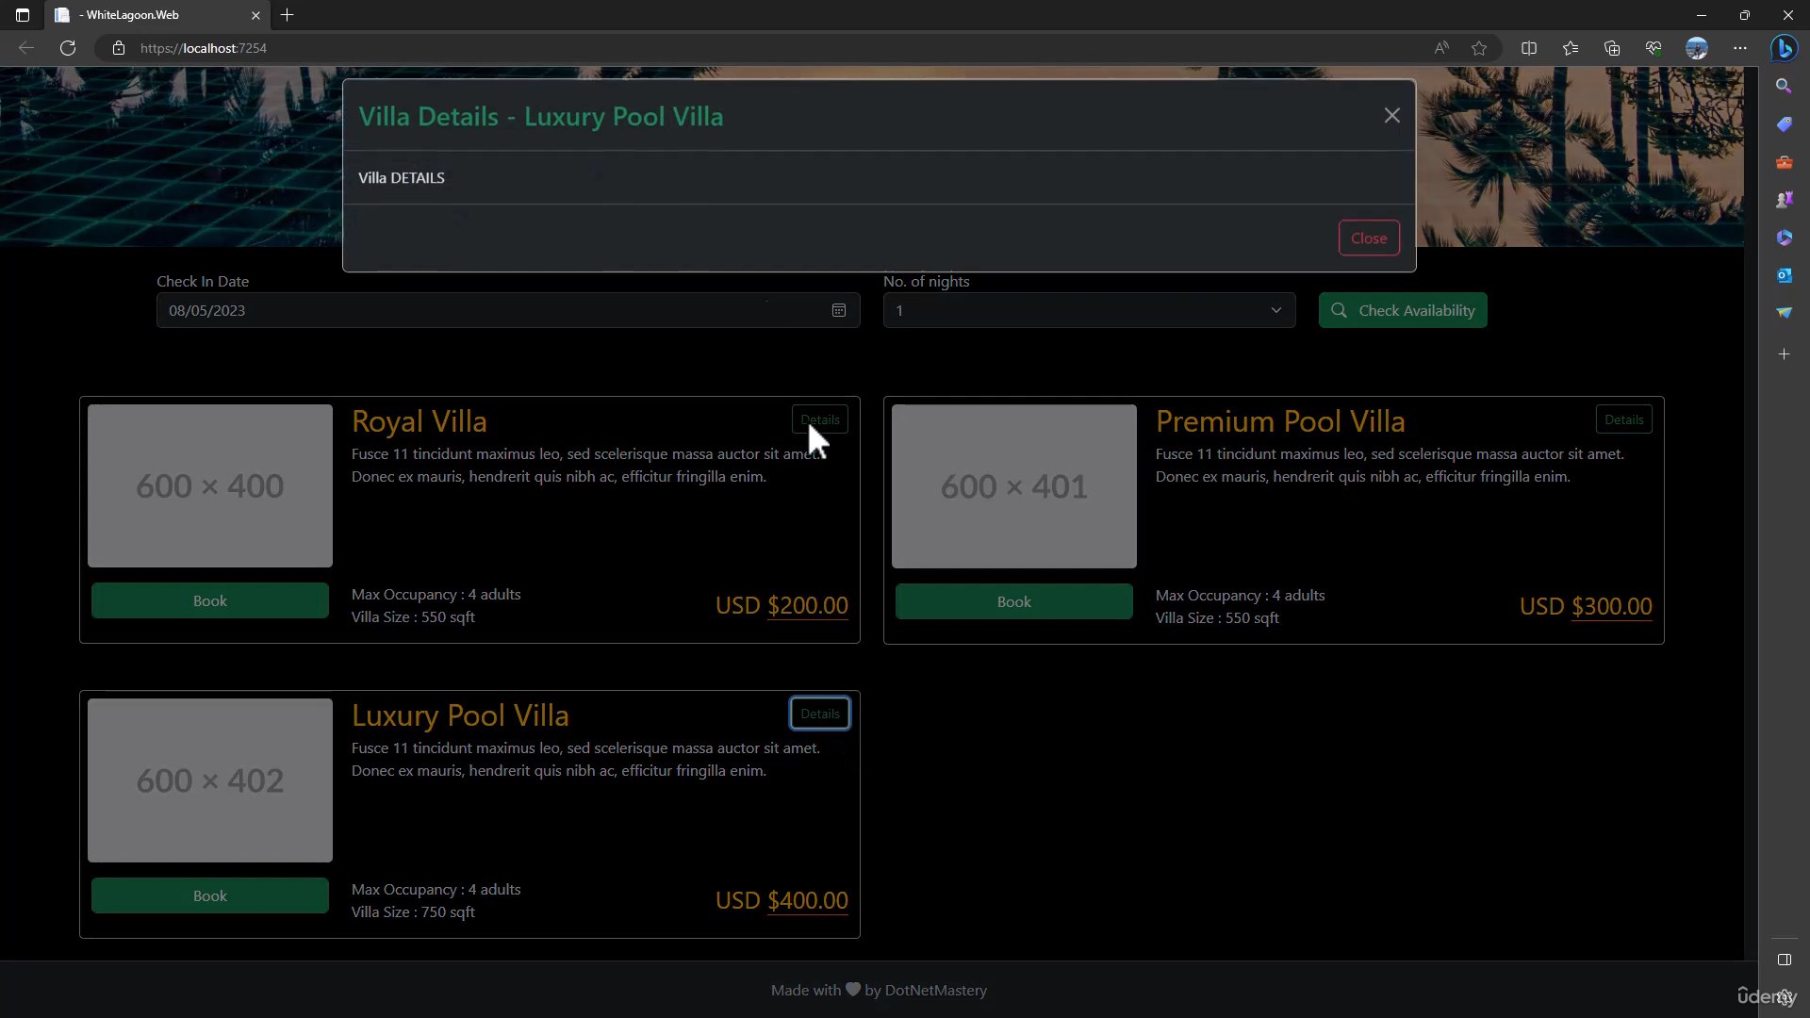
Task: Click the Check Availability button
Action: pos(1403,310)
